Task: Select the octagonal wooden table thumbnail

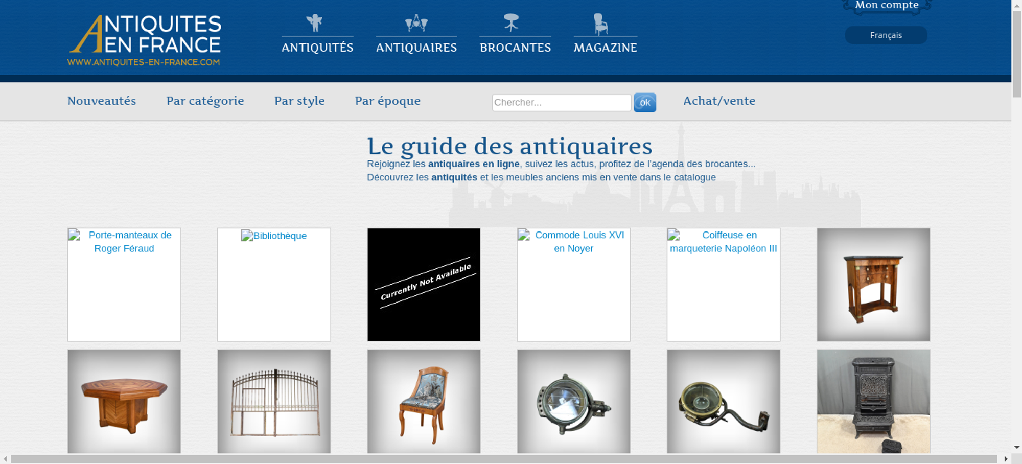Action: [124, 401]
